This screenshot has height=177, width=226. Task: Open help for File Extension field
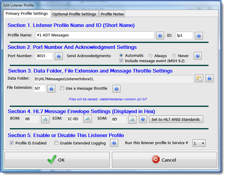point(51,89)
